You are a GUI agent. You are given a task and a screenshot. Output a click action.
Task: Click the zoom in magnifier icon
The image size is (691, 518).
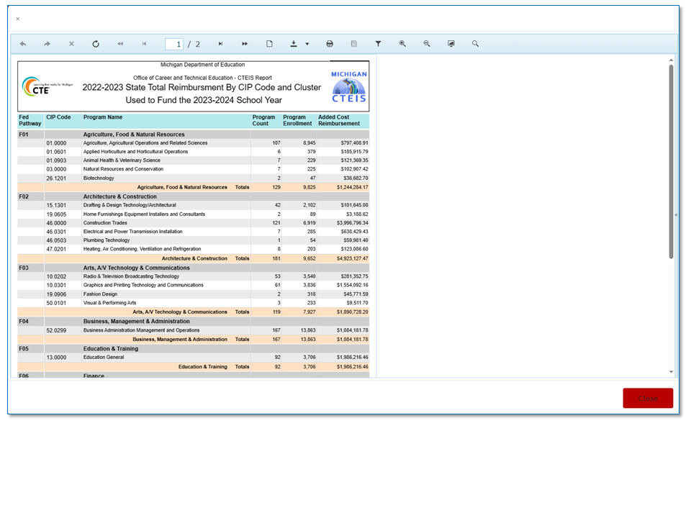pyautogui.click(x=402, y=44)
